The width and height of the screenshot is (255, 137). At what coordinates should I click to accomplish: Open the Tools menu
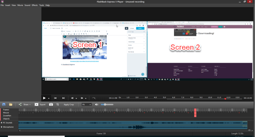[42, 5]
